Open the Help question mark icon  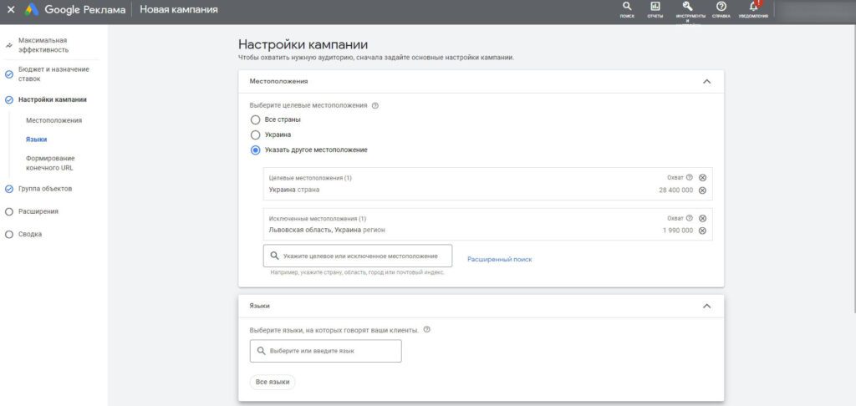pyautogui.click(x=721, y=8)
